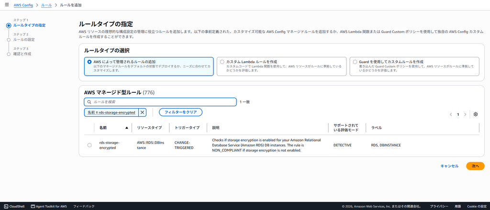This screenshot has width=490, height=210.
Task: Select the rds-storage-encrypted rule radio button
Action: click(x=89, y=145)
